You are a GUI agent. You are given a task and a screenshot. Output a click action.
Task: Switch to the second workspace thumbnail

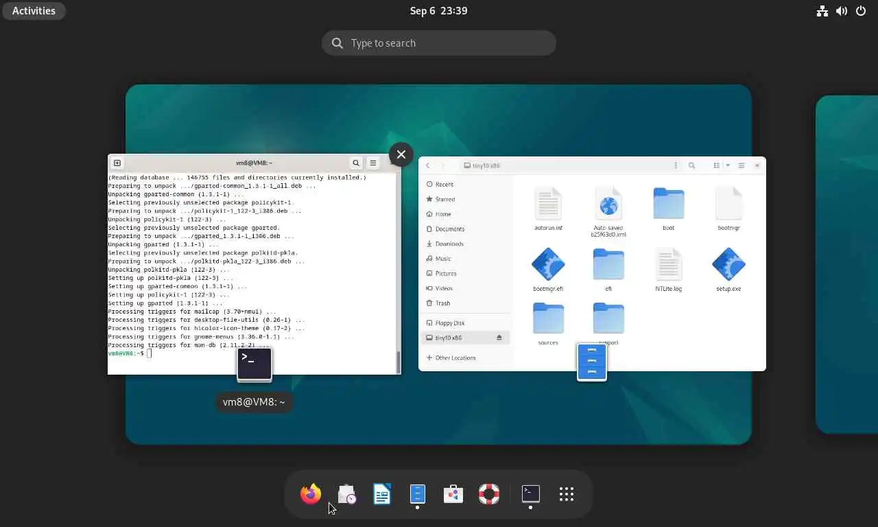(x=846, y=264)
